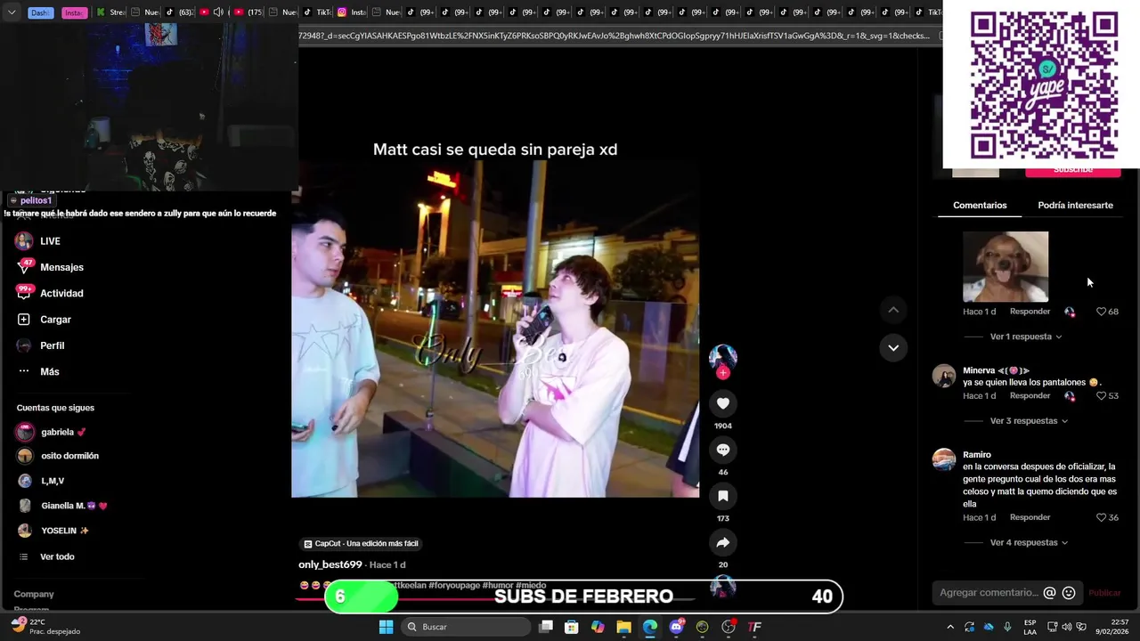Open video comments via speech bubble icon
1140x641 pixels.
(722, 450)
